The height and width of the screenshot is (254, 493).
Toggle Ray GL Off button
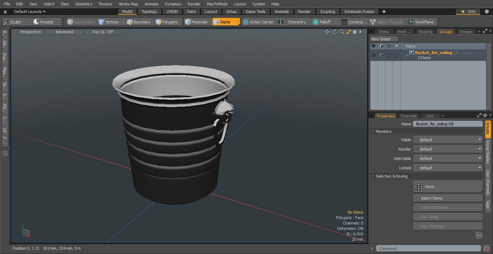[x=103, y=32]
